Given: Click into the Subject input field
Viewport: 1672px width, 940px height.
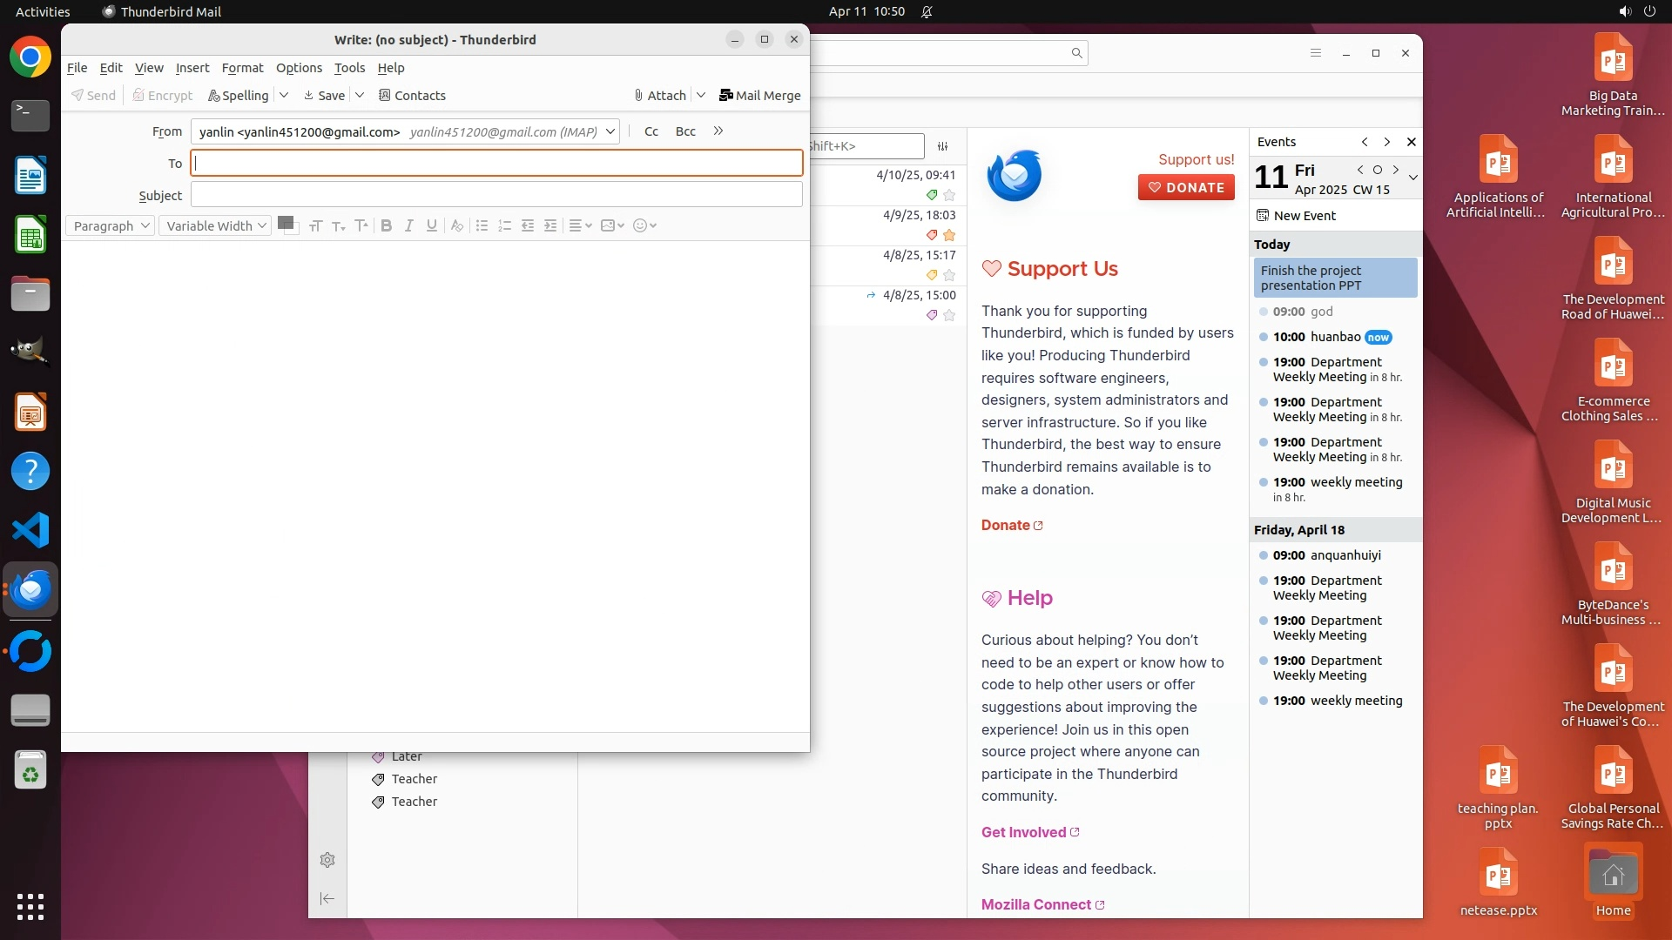Looking at the screenshot, I should point(496,195).
